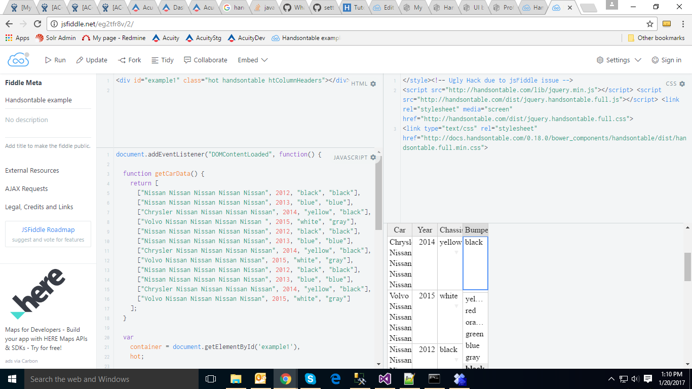Run the fiddle
The image size is (692, 389).
55,60
